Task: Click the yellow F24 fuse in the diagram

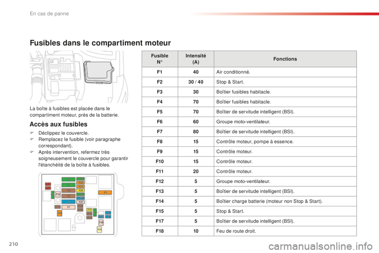Action: (x=81, y=191)
